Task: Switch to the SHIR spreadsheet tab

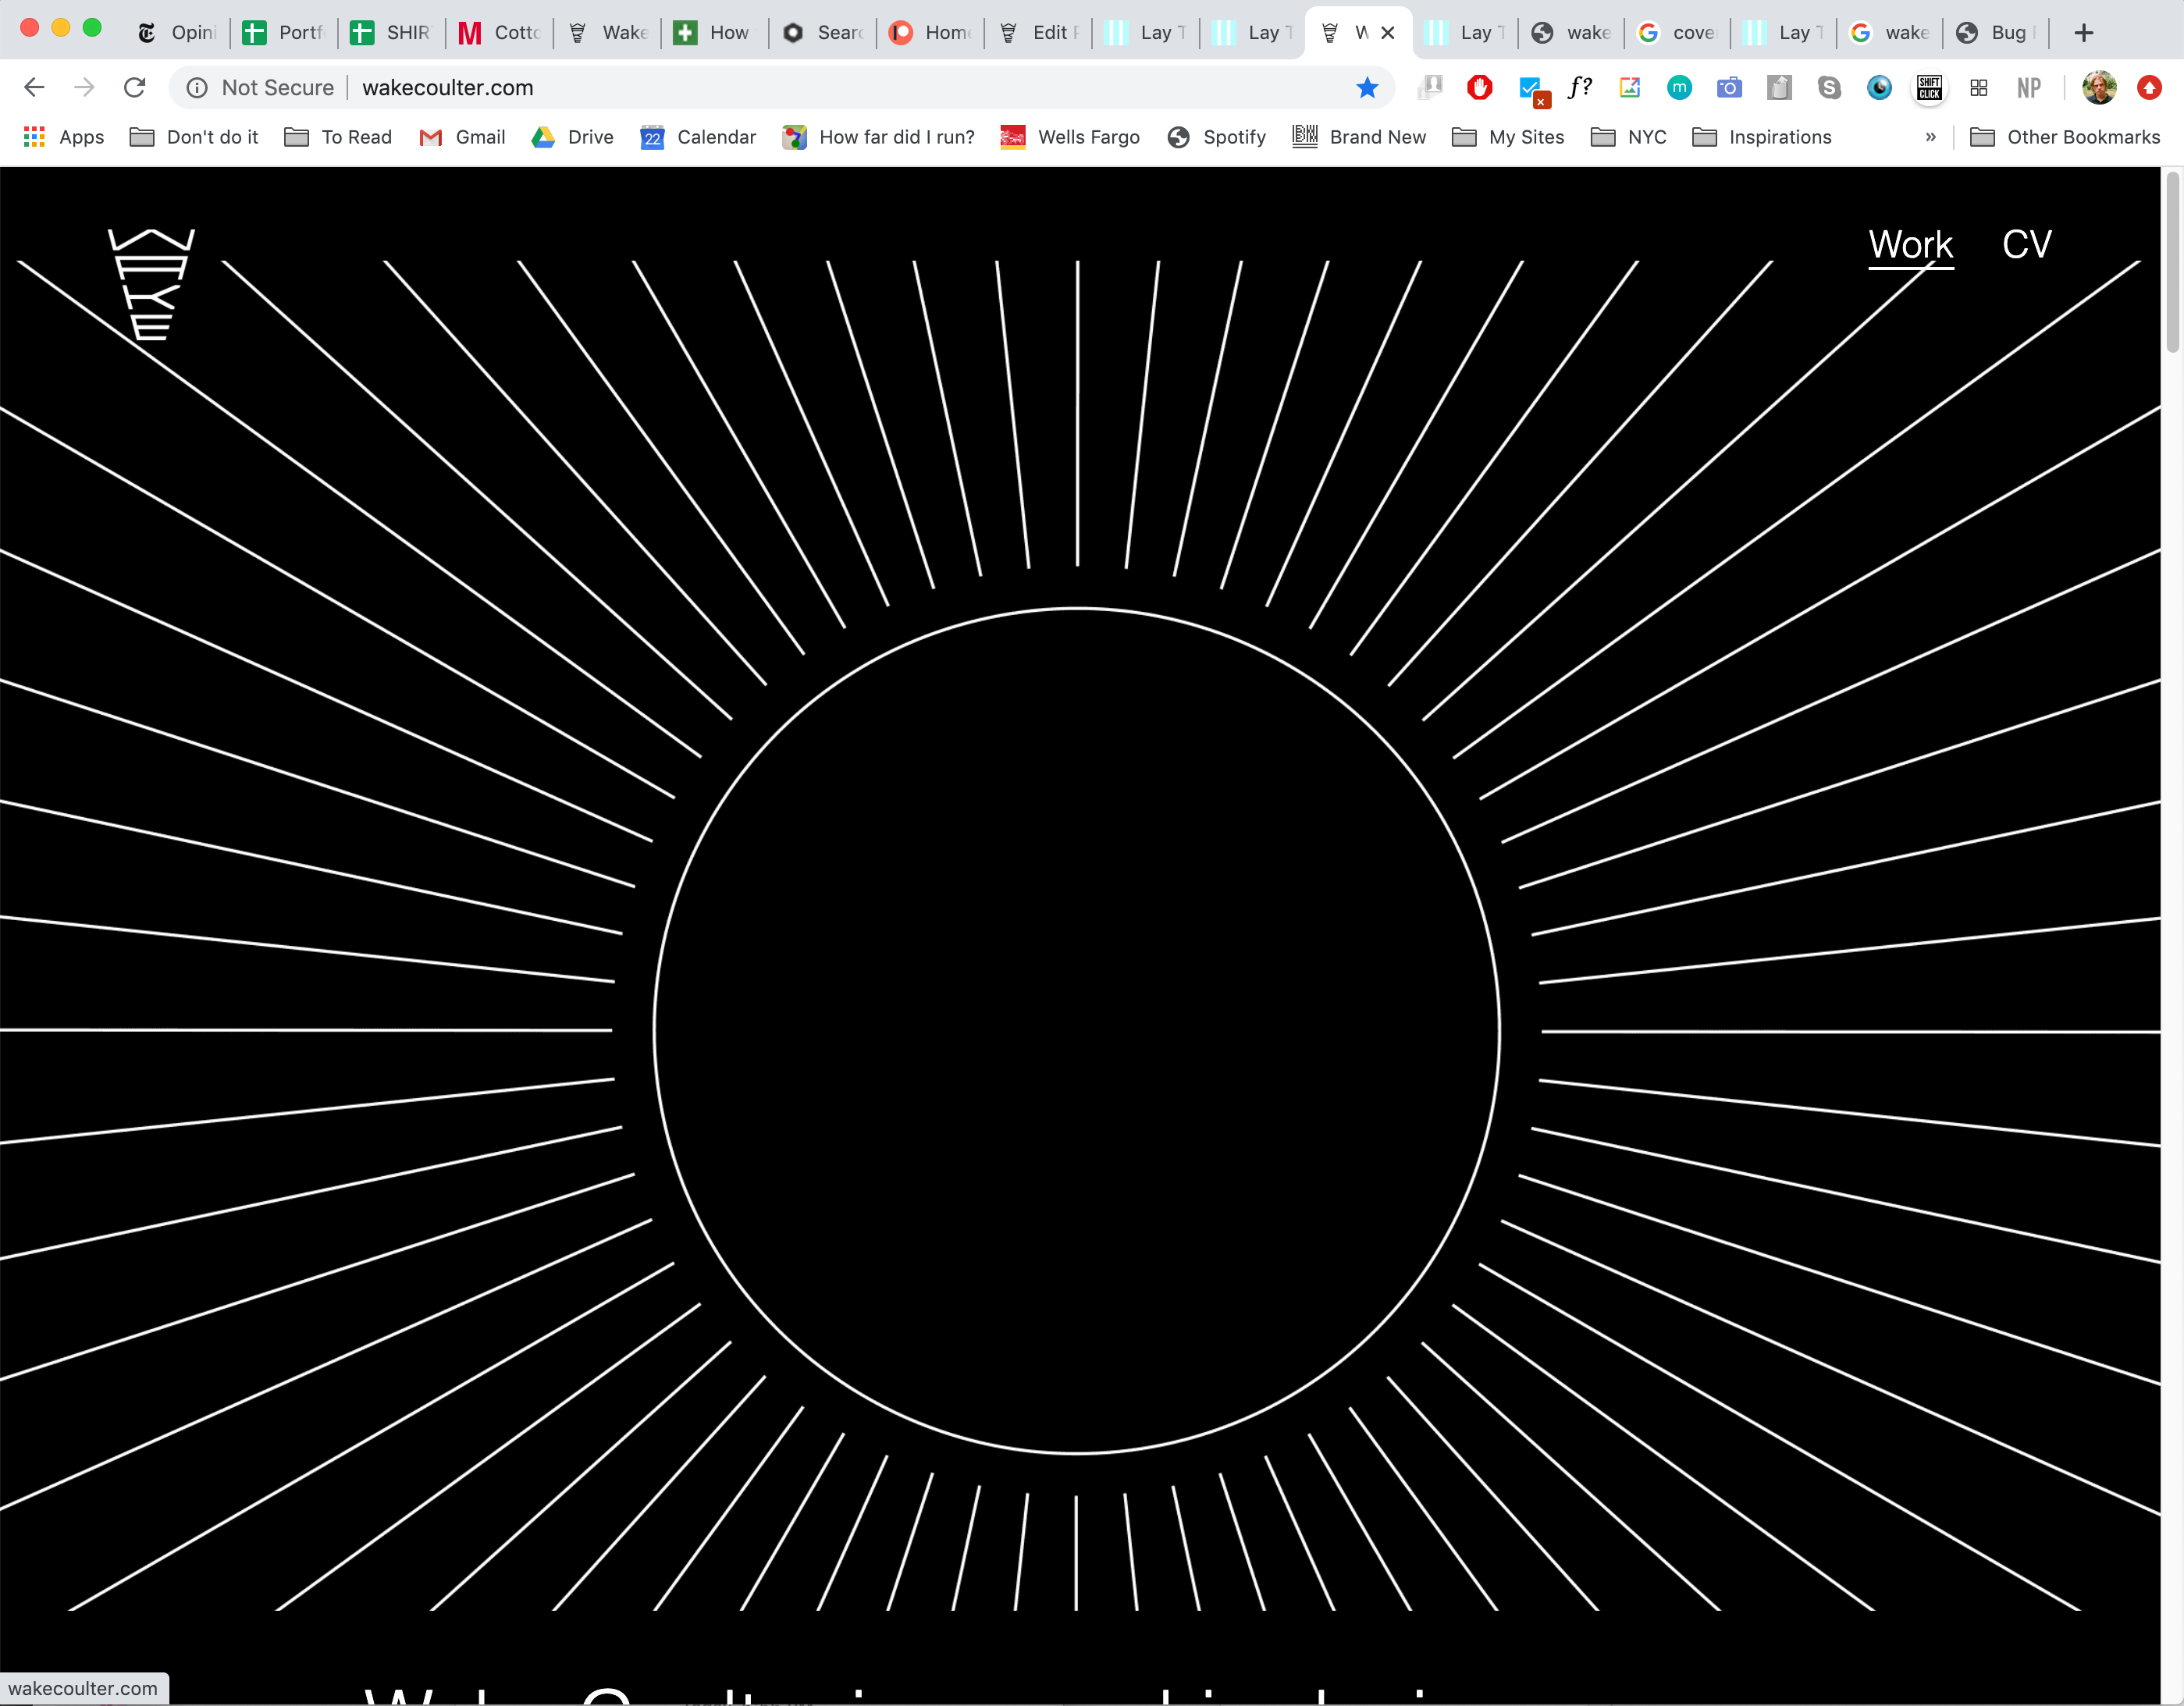Action: point(392,32)
